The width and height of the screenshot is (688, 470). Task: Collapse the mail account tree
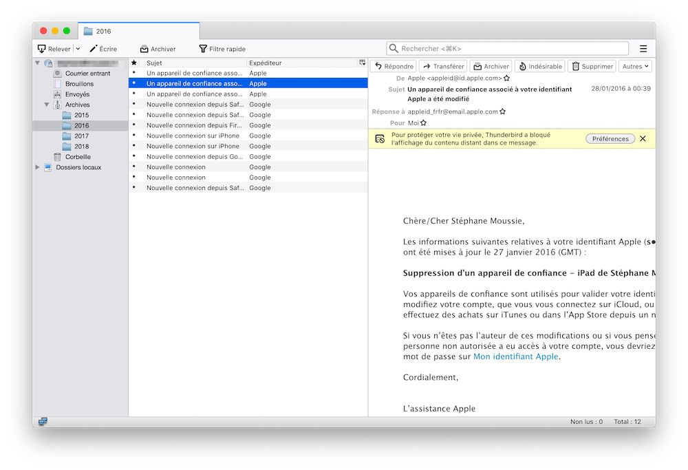pyautogui.click(x=38, y=63)
